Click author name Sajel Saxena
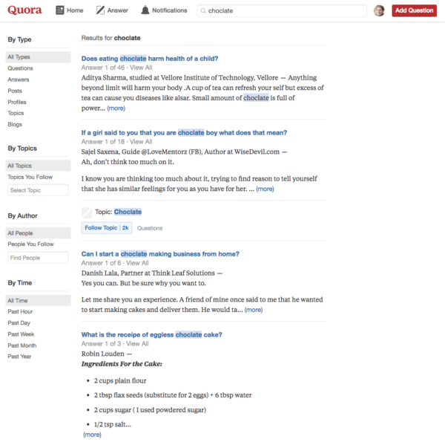This screenshot has width=445, height=445. tap(100, 152)
